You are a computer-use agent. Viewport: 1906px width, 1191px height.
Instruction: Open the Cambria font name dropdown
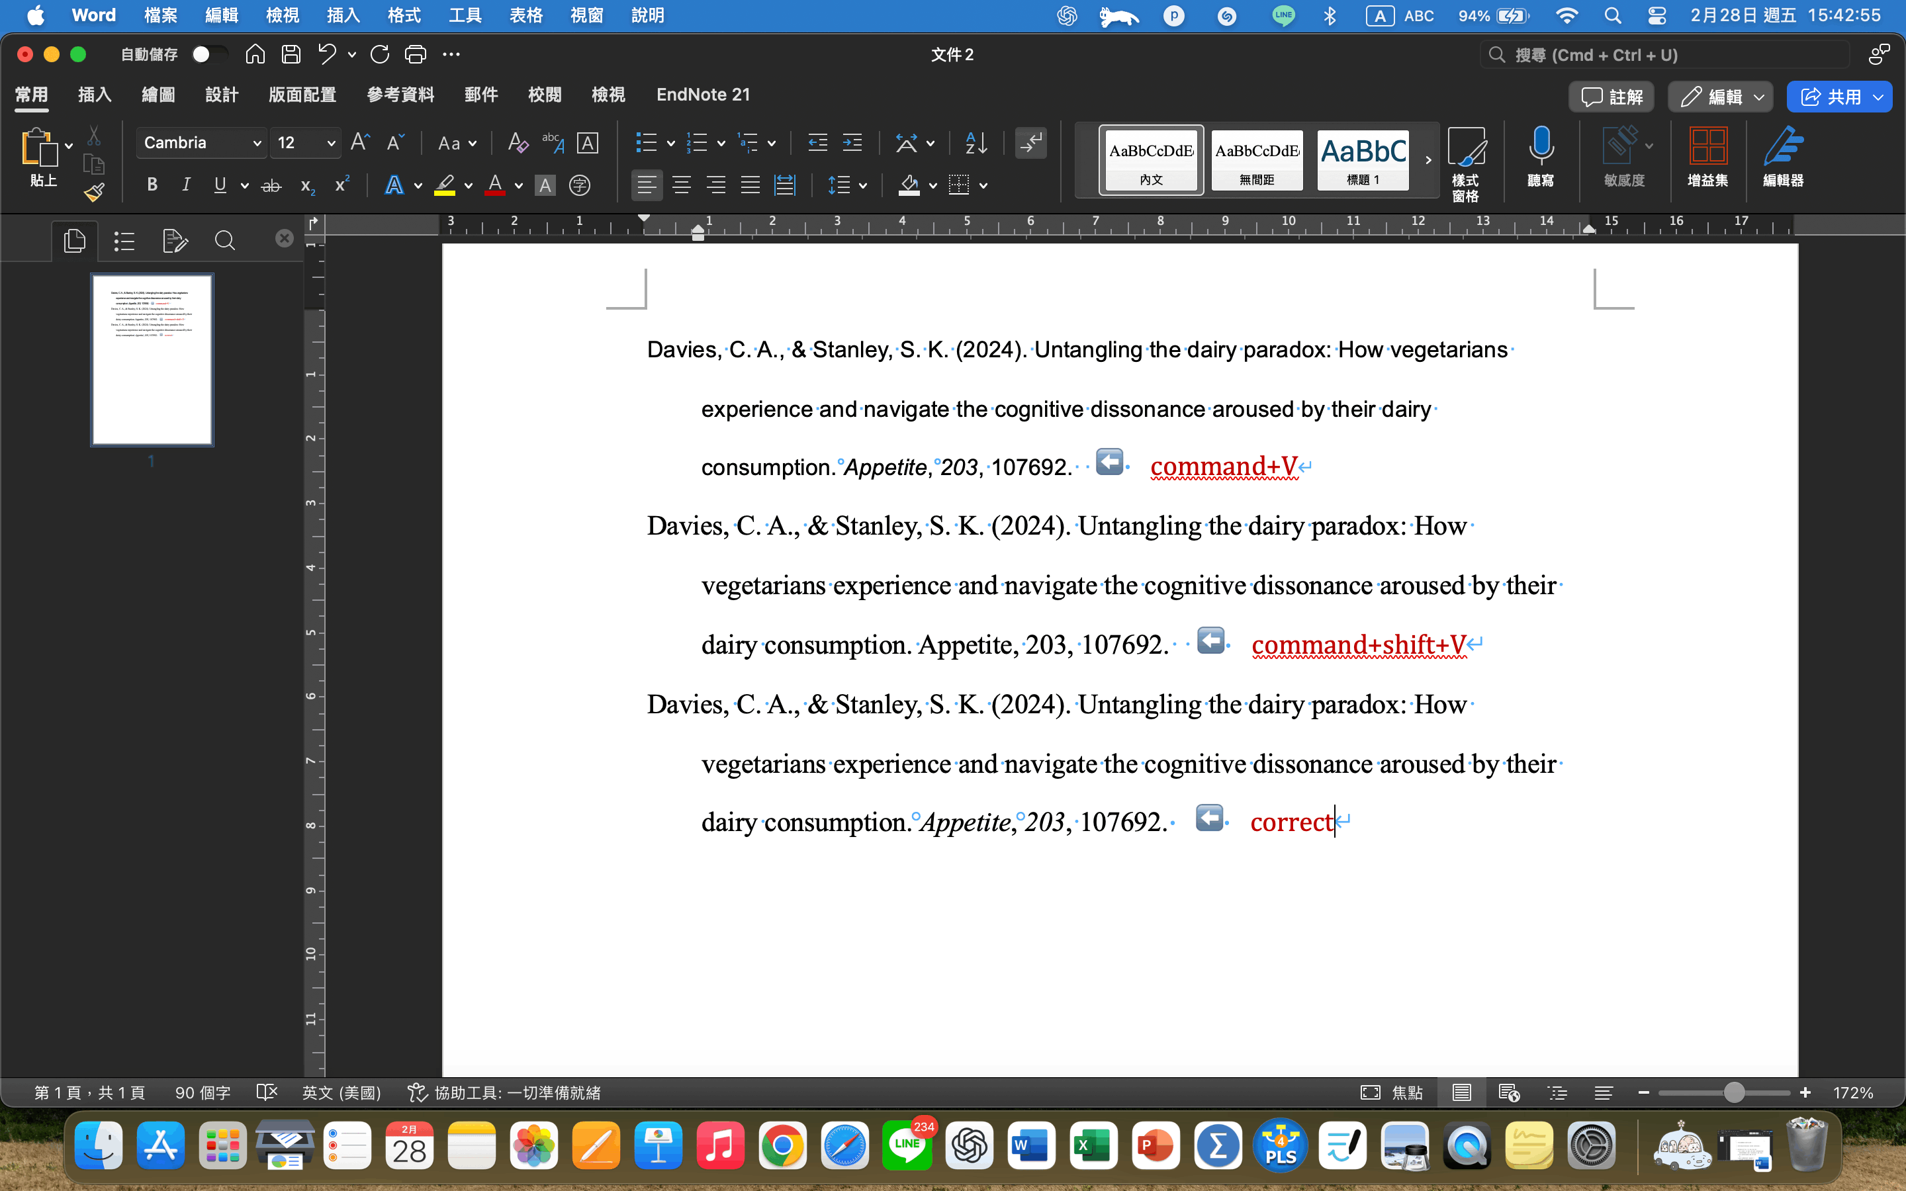coord(257,144)
